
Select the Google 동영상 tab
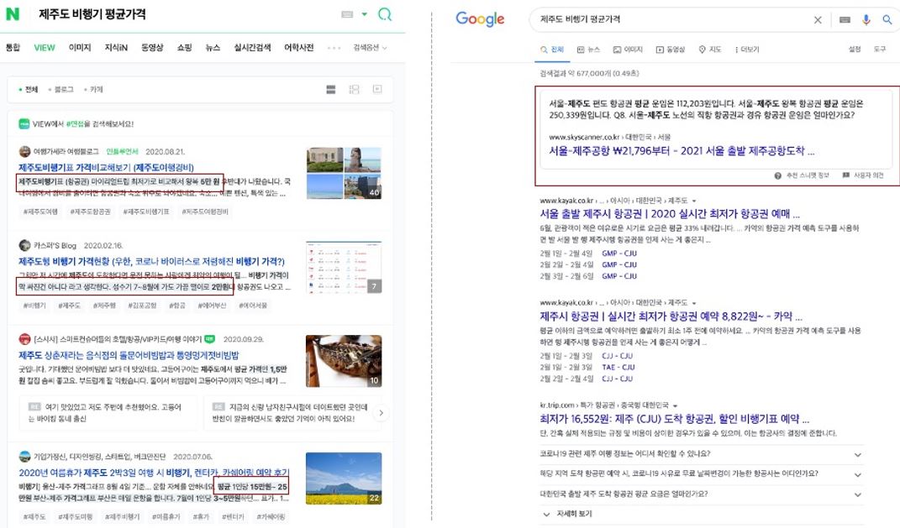click(671, 50)
